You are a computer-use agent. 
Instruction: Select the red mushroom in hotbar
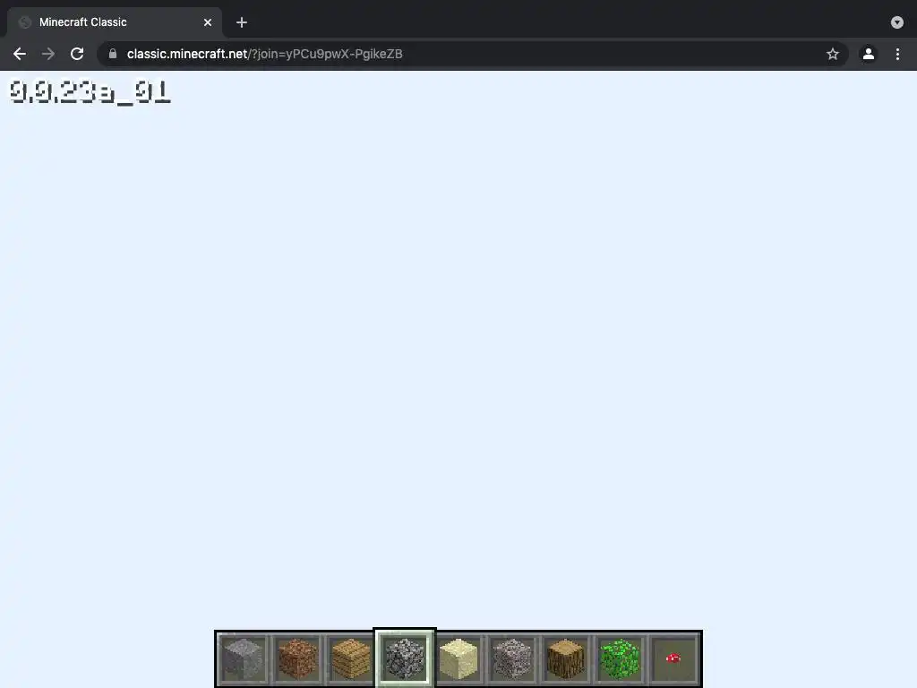[x=673, y=658]
